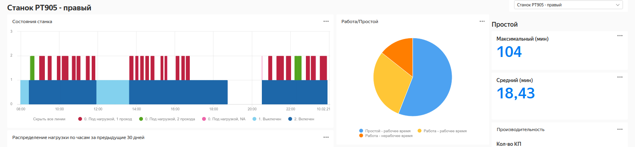Click the Максимальный (мин) label
The width and height of the screenshot is (635, 147).
pyautogui.click(x=522, y=39)
